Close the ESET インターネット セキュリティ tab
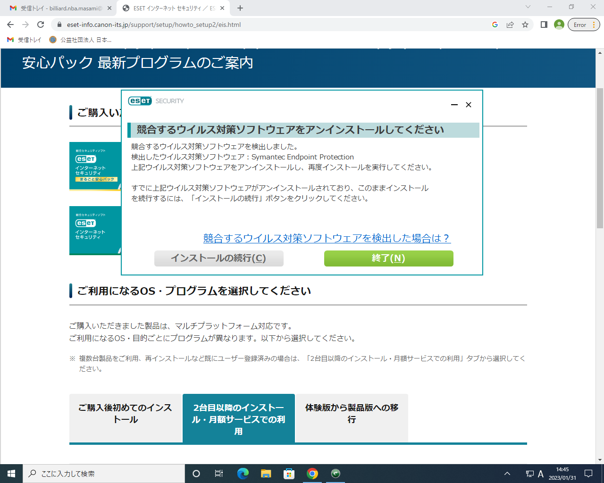Screen dimensions: 604x483 tap(222, 8)
